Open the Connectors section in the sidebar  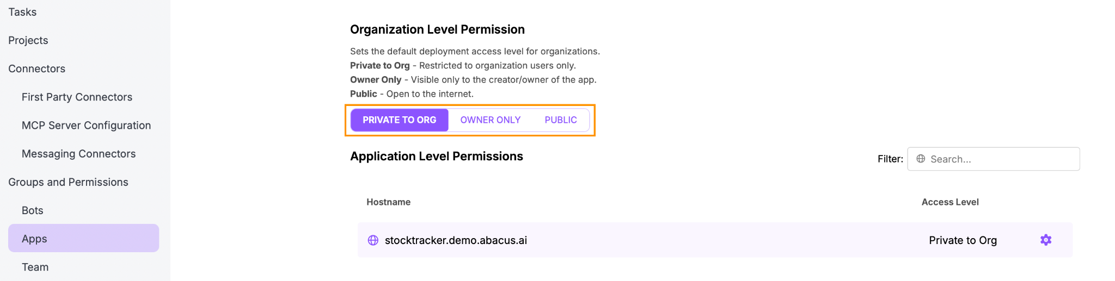36,68
